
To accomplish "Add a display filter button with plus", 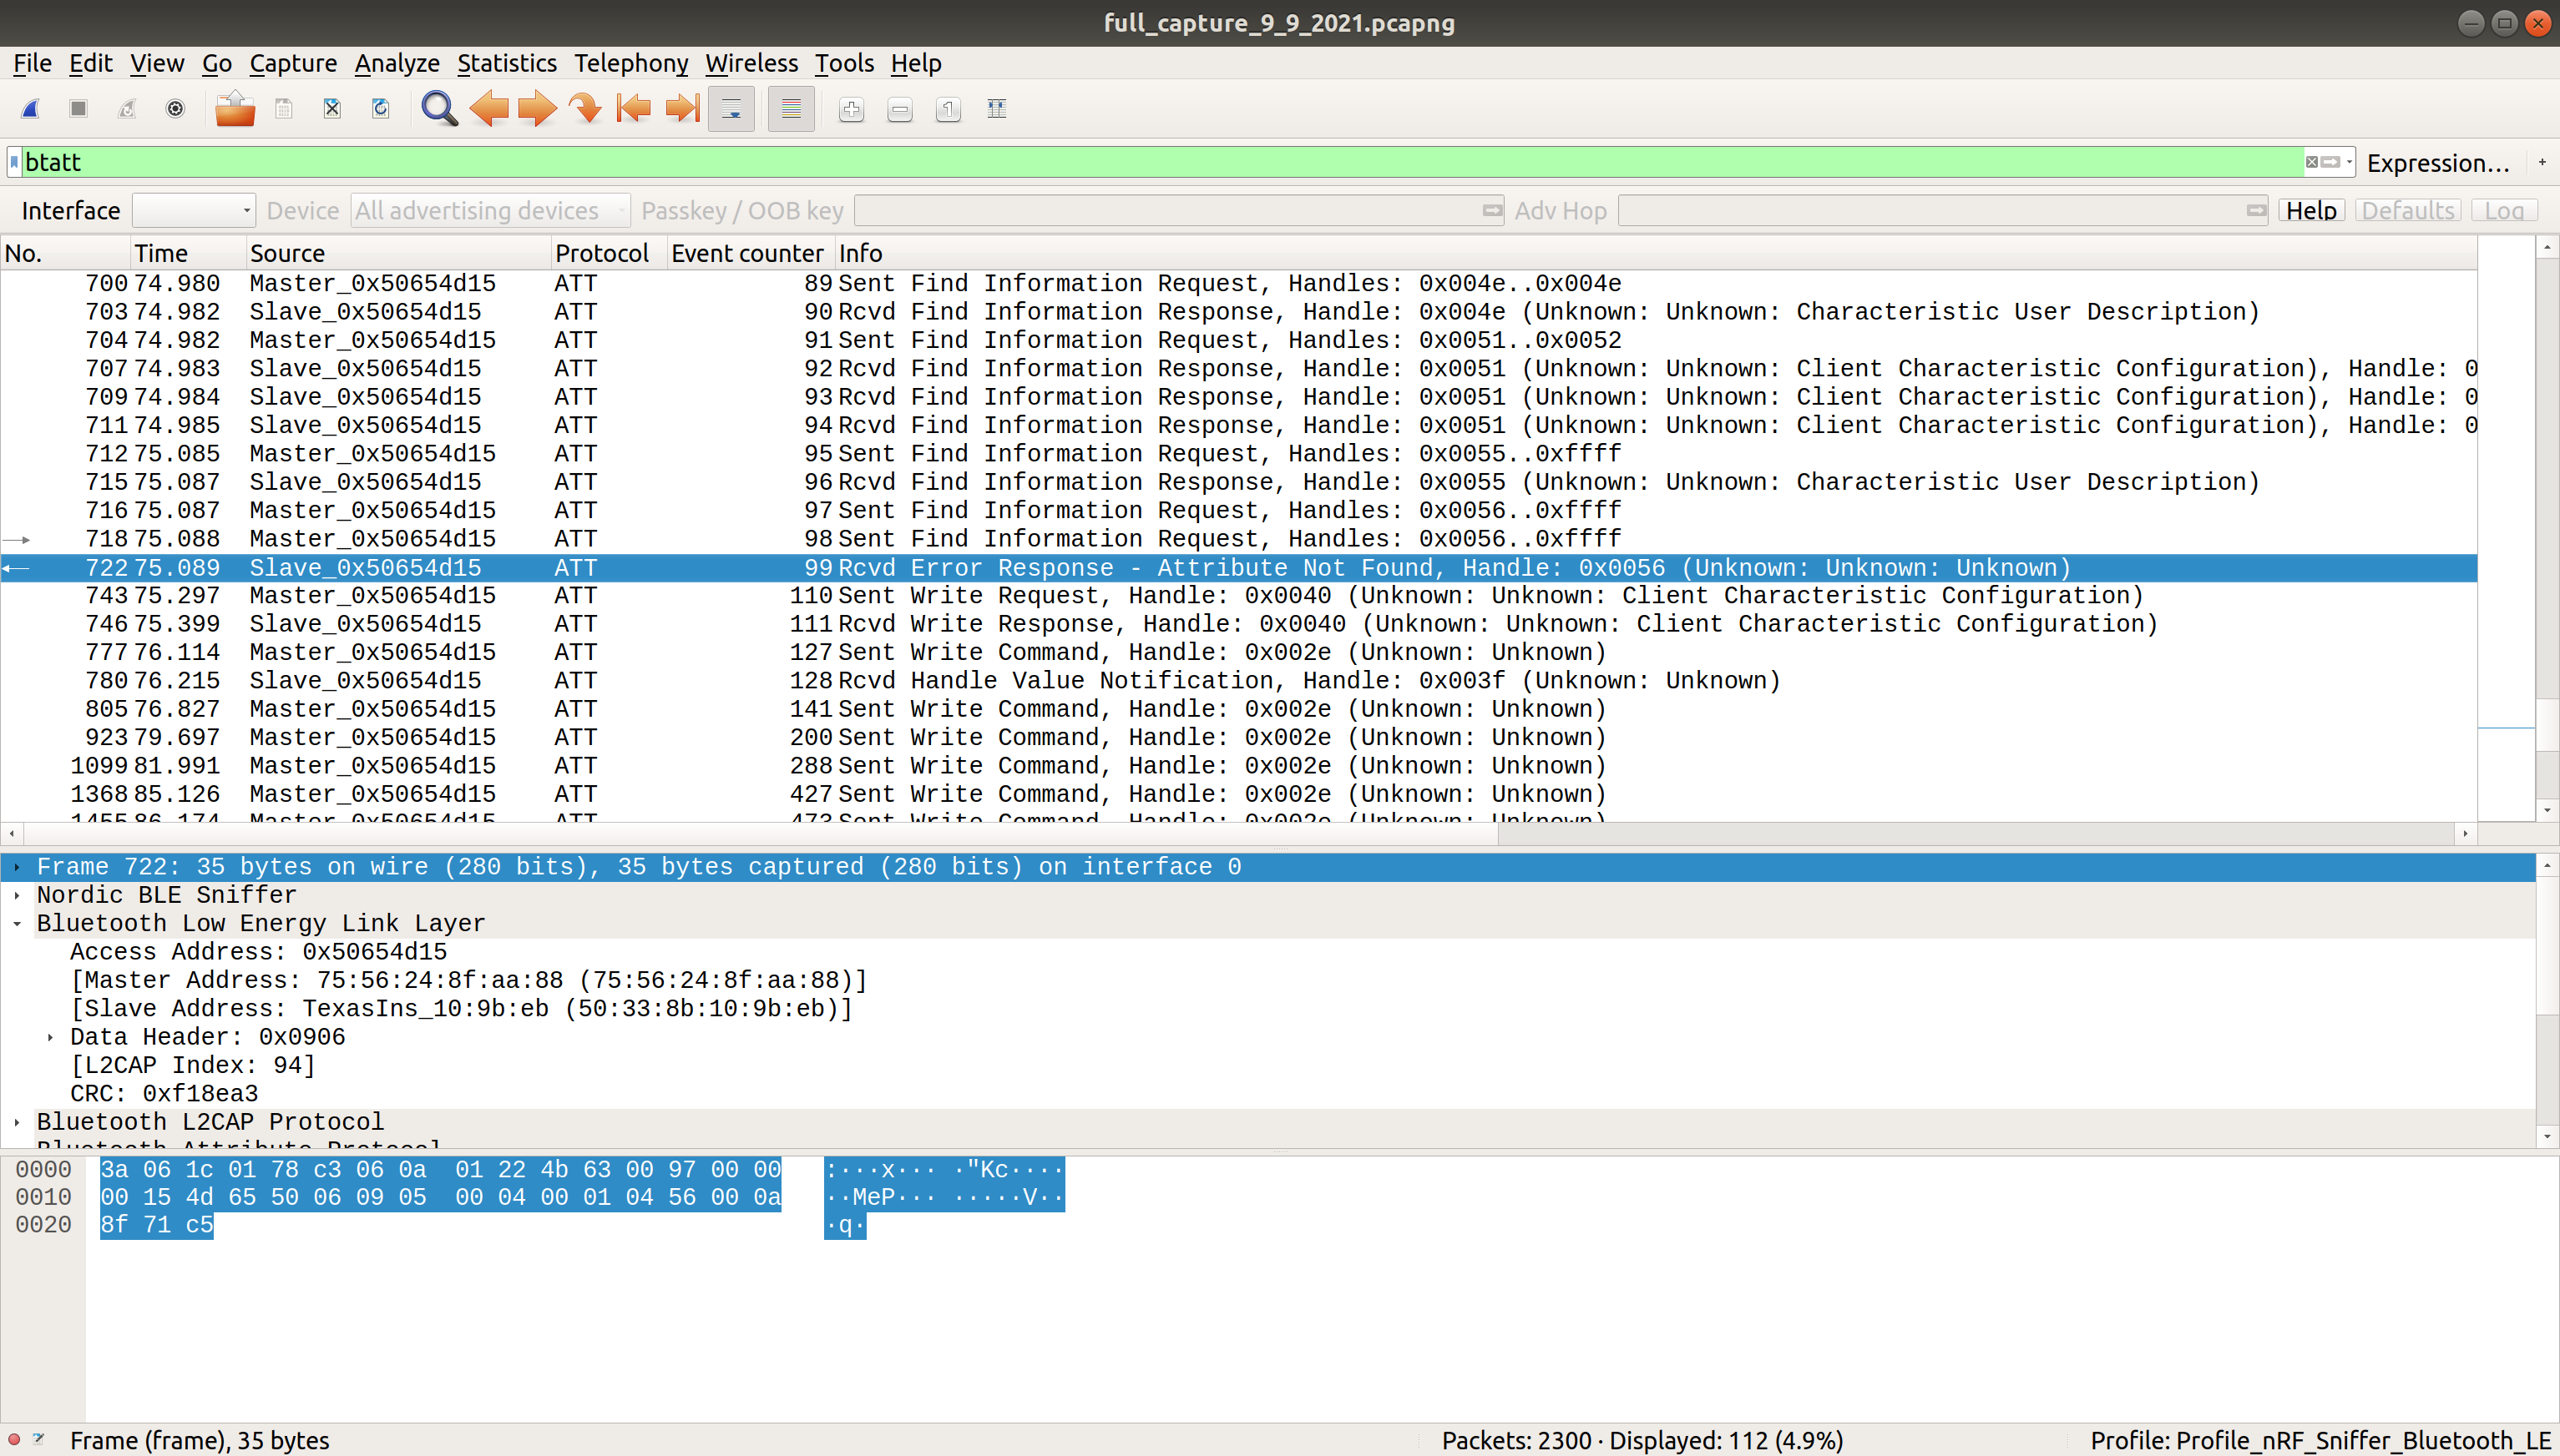I will click(2542, 162).
